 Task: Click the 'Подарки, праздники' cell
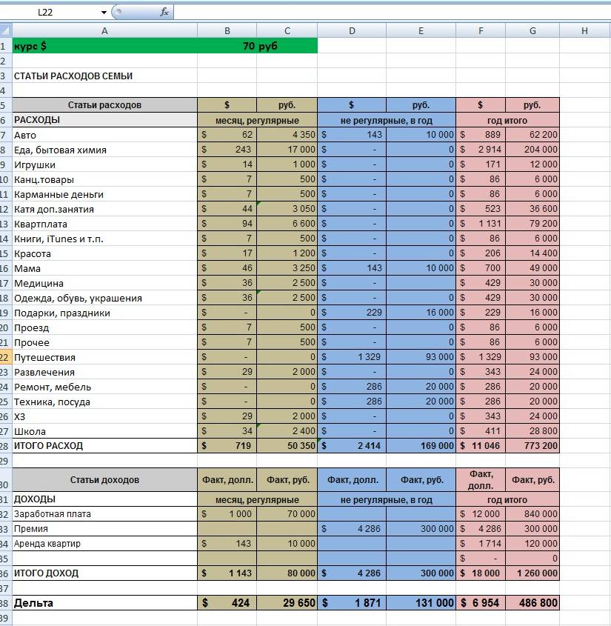[x=104, y=313]
